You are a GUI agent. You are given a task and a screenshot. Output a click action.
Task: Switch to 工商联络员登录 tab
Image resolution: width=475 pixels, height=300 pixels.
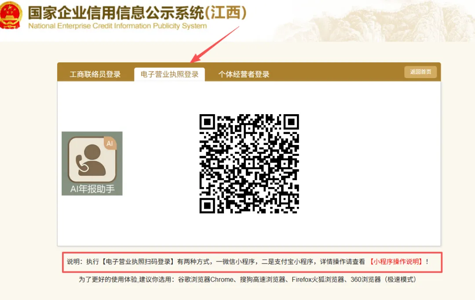coord(95,74)
